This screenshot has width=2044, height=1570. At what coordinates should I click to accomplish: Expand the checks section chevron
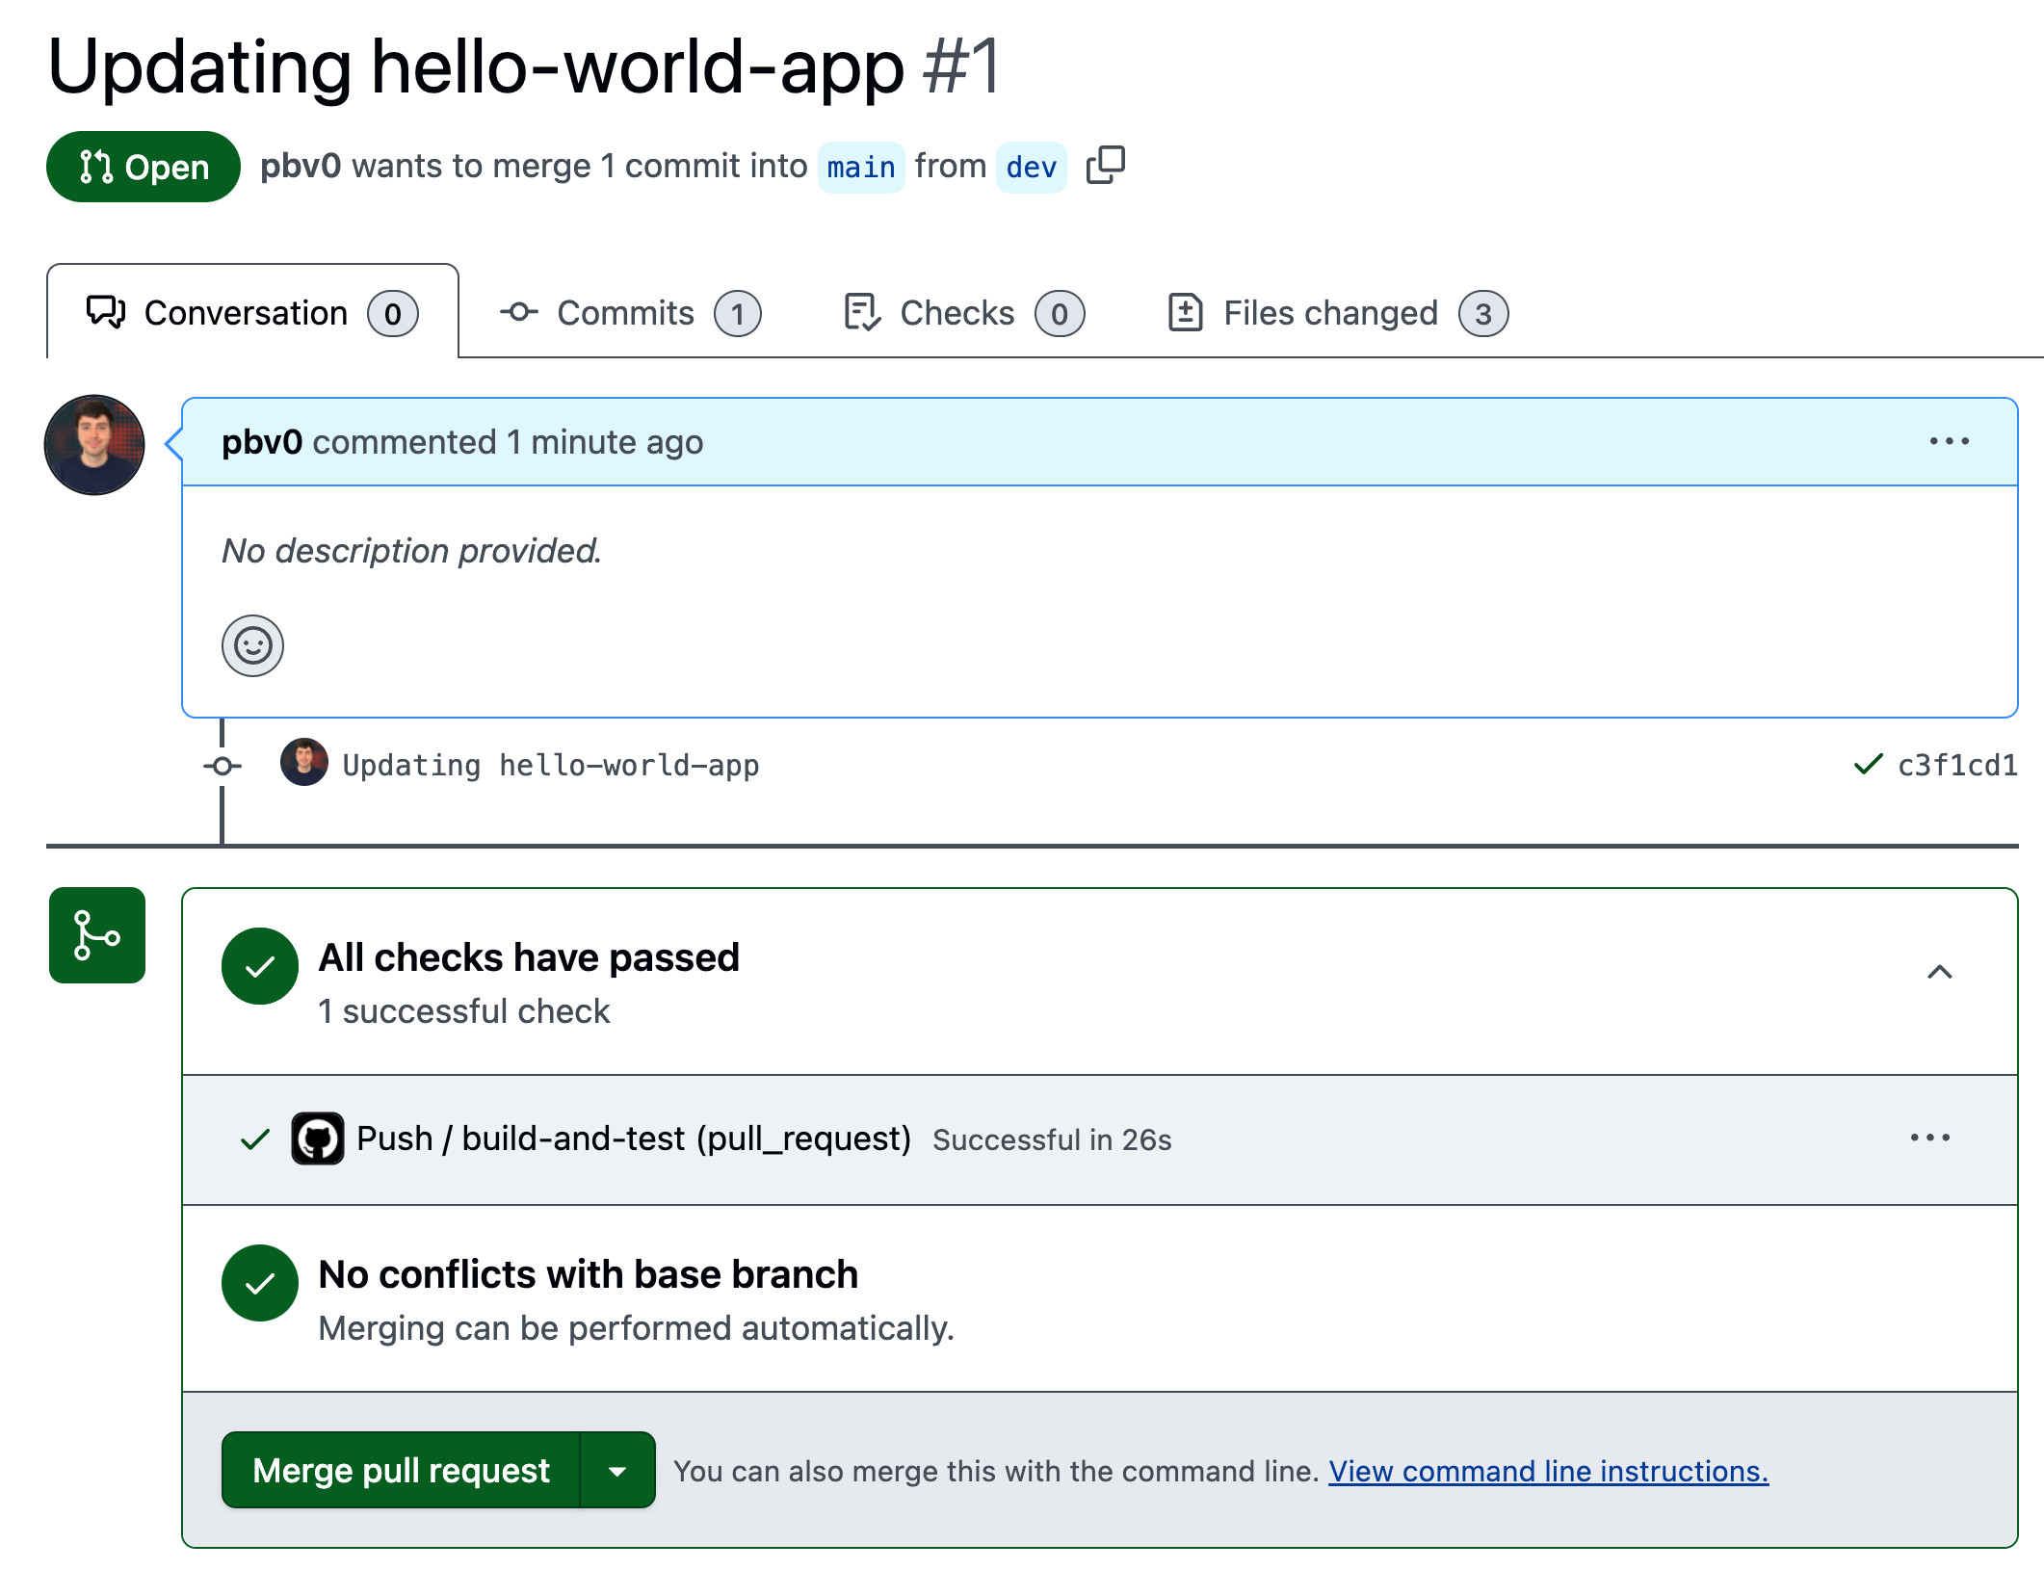click(x=1942, y=971)
